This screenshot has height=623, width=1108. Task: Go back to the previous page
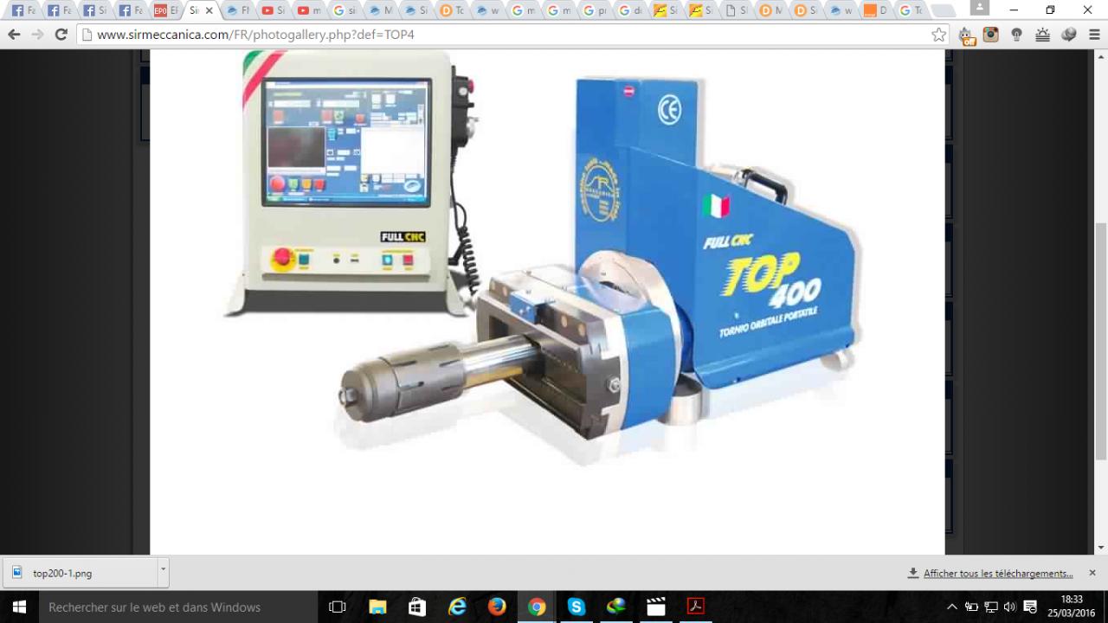click(x=14, y=35)
